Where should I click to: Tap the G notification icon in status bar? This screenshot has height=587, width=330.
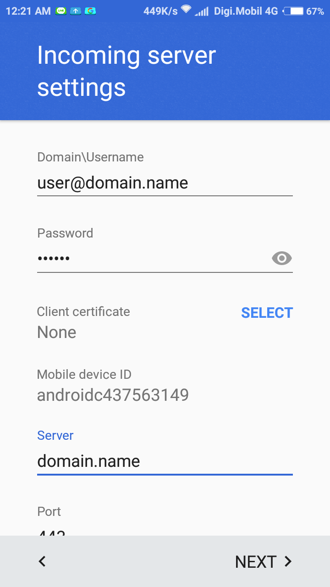[x=90, y=11]
